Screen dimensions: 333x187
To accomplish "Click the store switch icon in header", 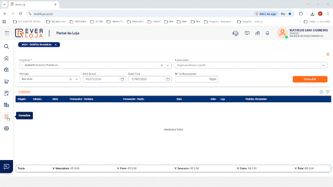I will [x=258, y=33].
